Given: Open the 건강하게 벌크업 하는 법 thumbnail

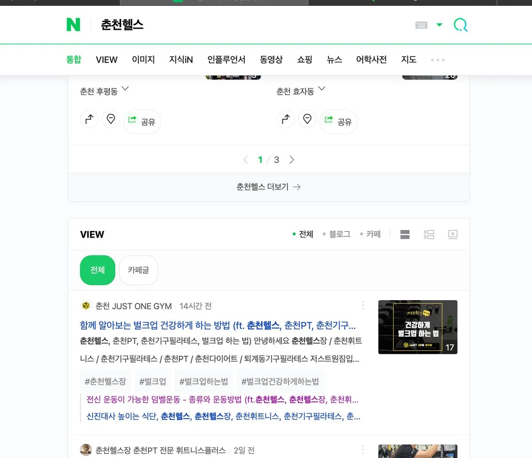Looking at the screenshot, I should (x=418, y=327).
